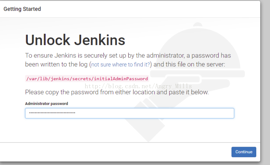Open the 'not sure where to find it?' link
The width and height of the screenshot is (270, 165).
click(121, 64)
